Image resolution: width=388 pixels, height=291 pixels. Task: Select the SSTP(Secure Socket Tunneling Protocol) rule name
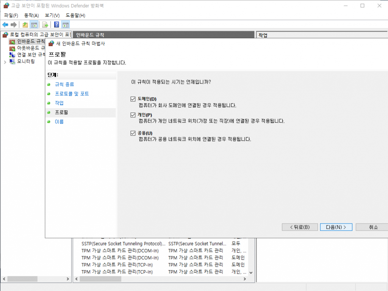coord(123,244)
